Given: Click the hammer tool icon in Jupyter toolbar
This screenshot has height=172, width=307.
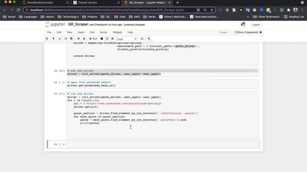Looking at the screenshot, I should 149,39.
